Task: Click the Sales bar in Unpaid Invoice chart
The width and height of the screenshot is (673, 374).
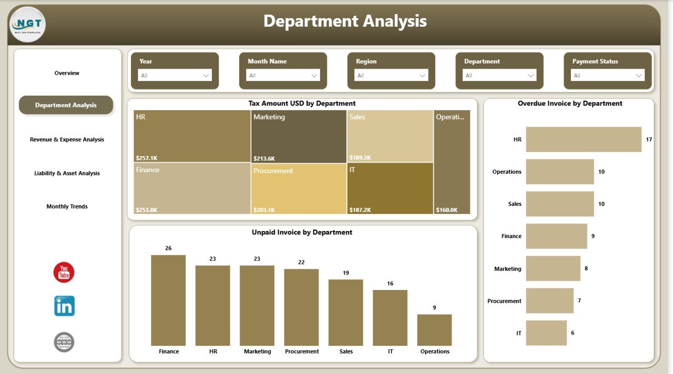Action: pos(345,313)
